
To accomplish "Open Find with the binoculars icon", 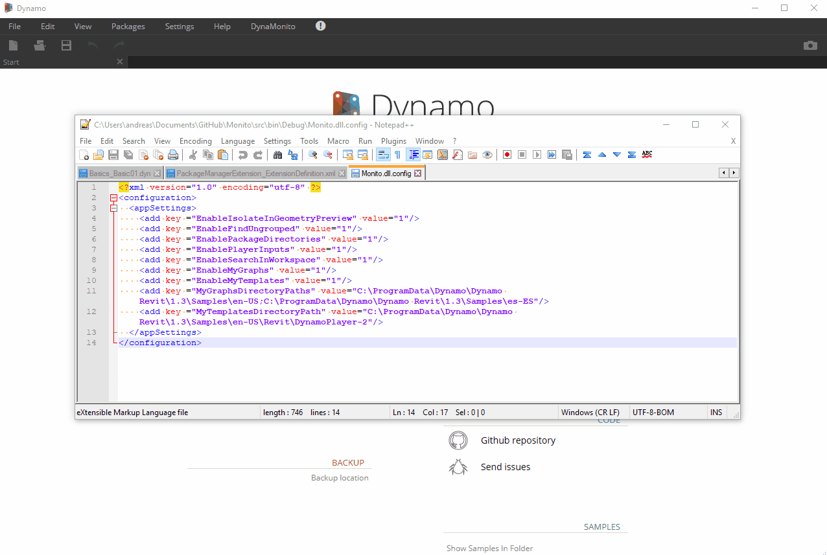I will [278, 155].
